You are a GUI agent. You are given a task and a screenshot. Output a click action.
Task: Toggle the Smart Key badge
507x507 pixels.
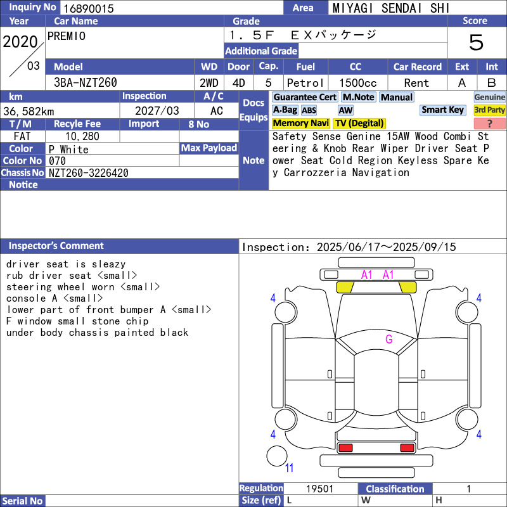click(x=442, y=110)
